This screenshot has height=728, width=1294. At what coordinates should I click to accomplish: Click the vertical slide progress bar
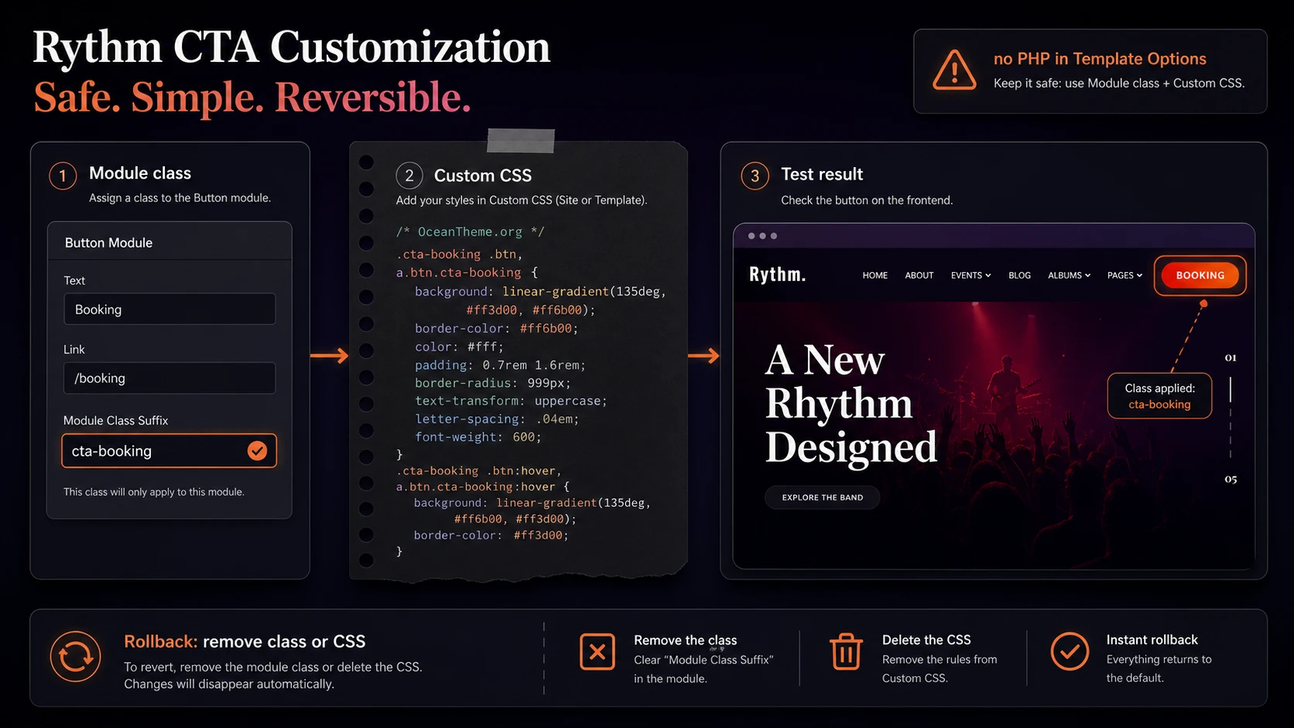pos(1231,418)
